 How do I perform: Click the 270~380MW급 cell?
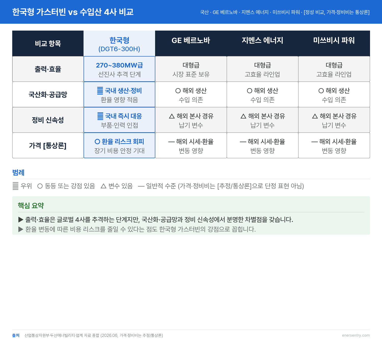119,69
